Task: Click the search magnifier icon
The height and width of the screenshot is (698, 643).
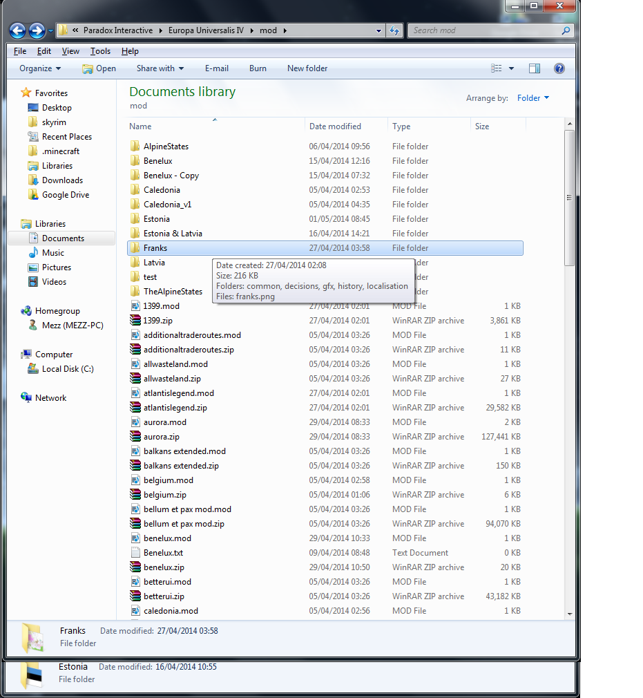Action: pos(566,30)
